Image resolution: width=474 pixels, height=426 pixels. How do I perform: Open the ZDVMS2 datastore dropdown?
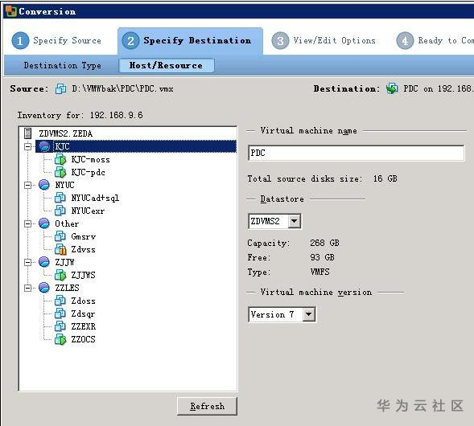pyautogui.click(x=294, y=222)
